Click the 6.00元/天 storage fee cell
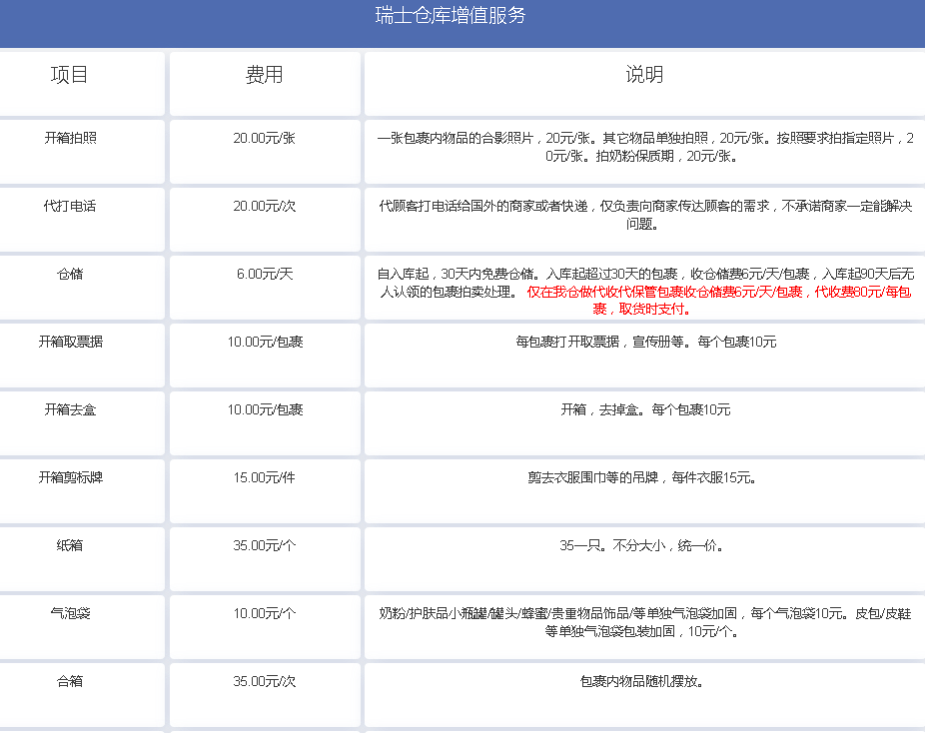The image size is (925, 733). [265, 274]
